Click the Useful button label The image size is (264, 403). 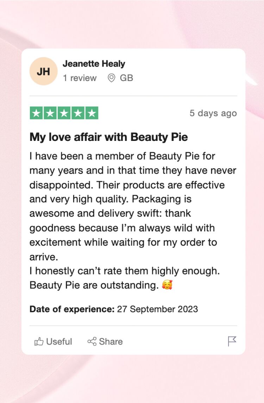point(59,341)
